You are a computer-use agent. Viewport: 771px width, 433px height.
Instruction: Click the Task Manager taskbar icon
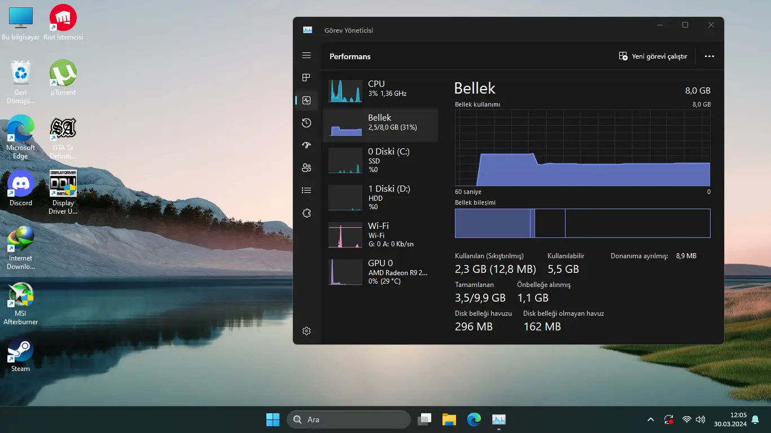tap(498, 419)
